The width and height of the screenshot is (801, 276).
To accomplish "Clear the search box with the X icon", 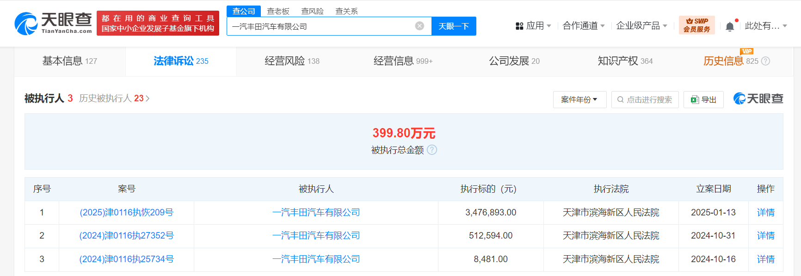I will point(419,26).
